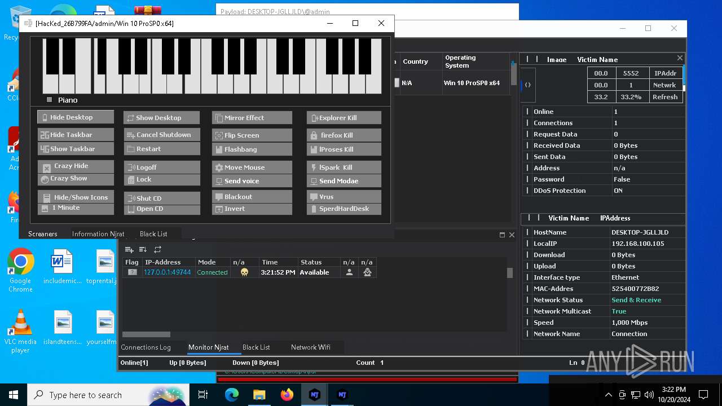
Task: Open Firefox from the taskbar
Action: tap(287, 395)
